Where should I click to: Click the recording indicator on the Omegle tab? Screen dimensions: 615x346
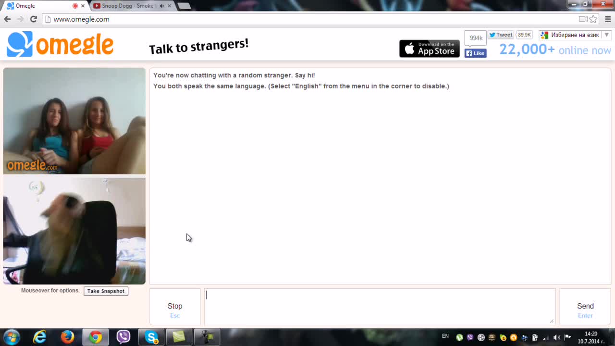tap(75, 6)
